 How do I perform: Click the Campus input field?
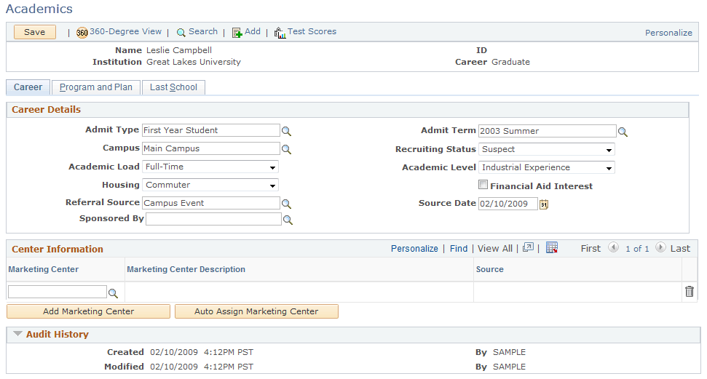click(x=211, y=148)
